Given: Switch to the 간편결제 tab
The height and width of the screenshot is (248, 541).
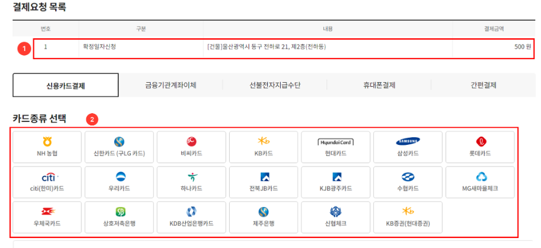Looking at the screenshot, I should click(484, 85).
